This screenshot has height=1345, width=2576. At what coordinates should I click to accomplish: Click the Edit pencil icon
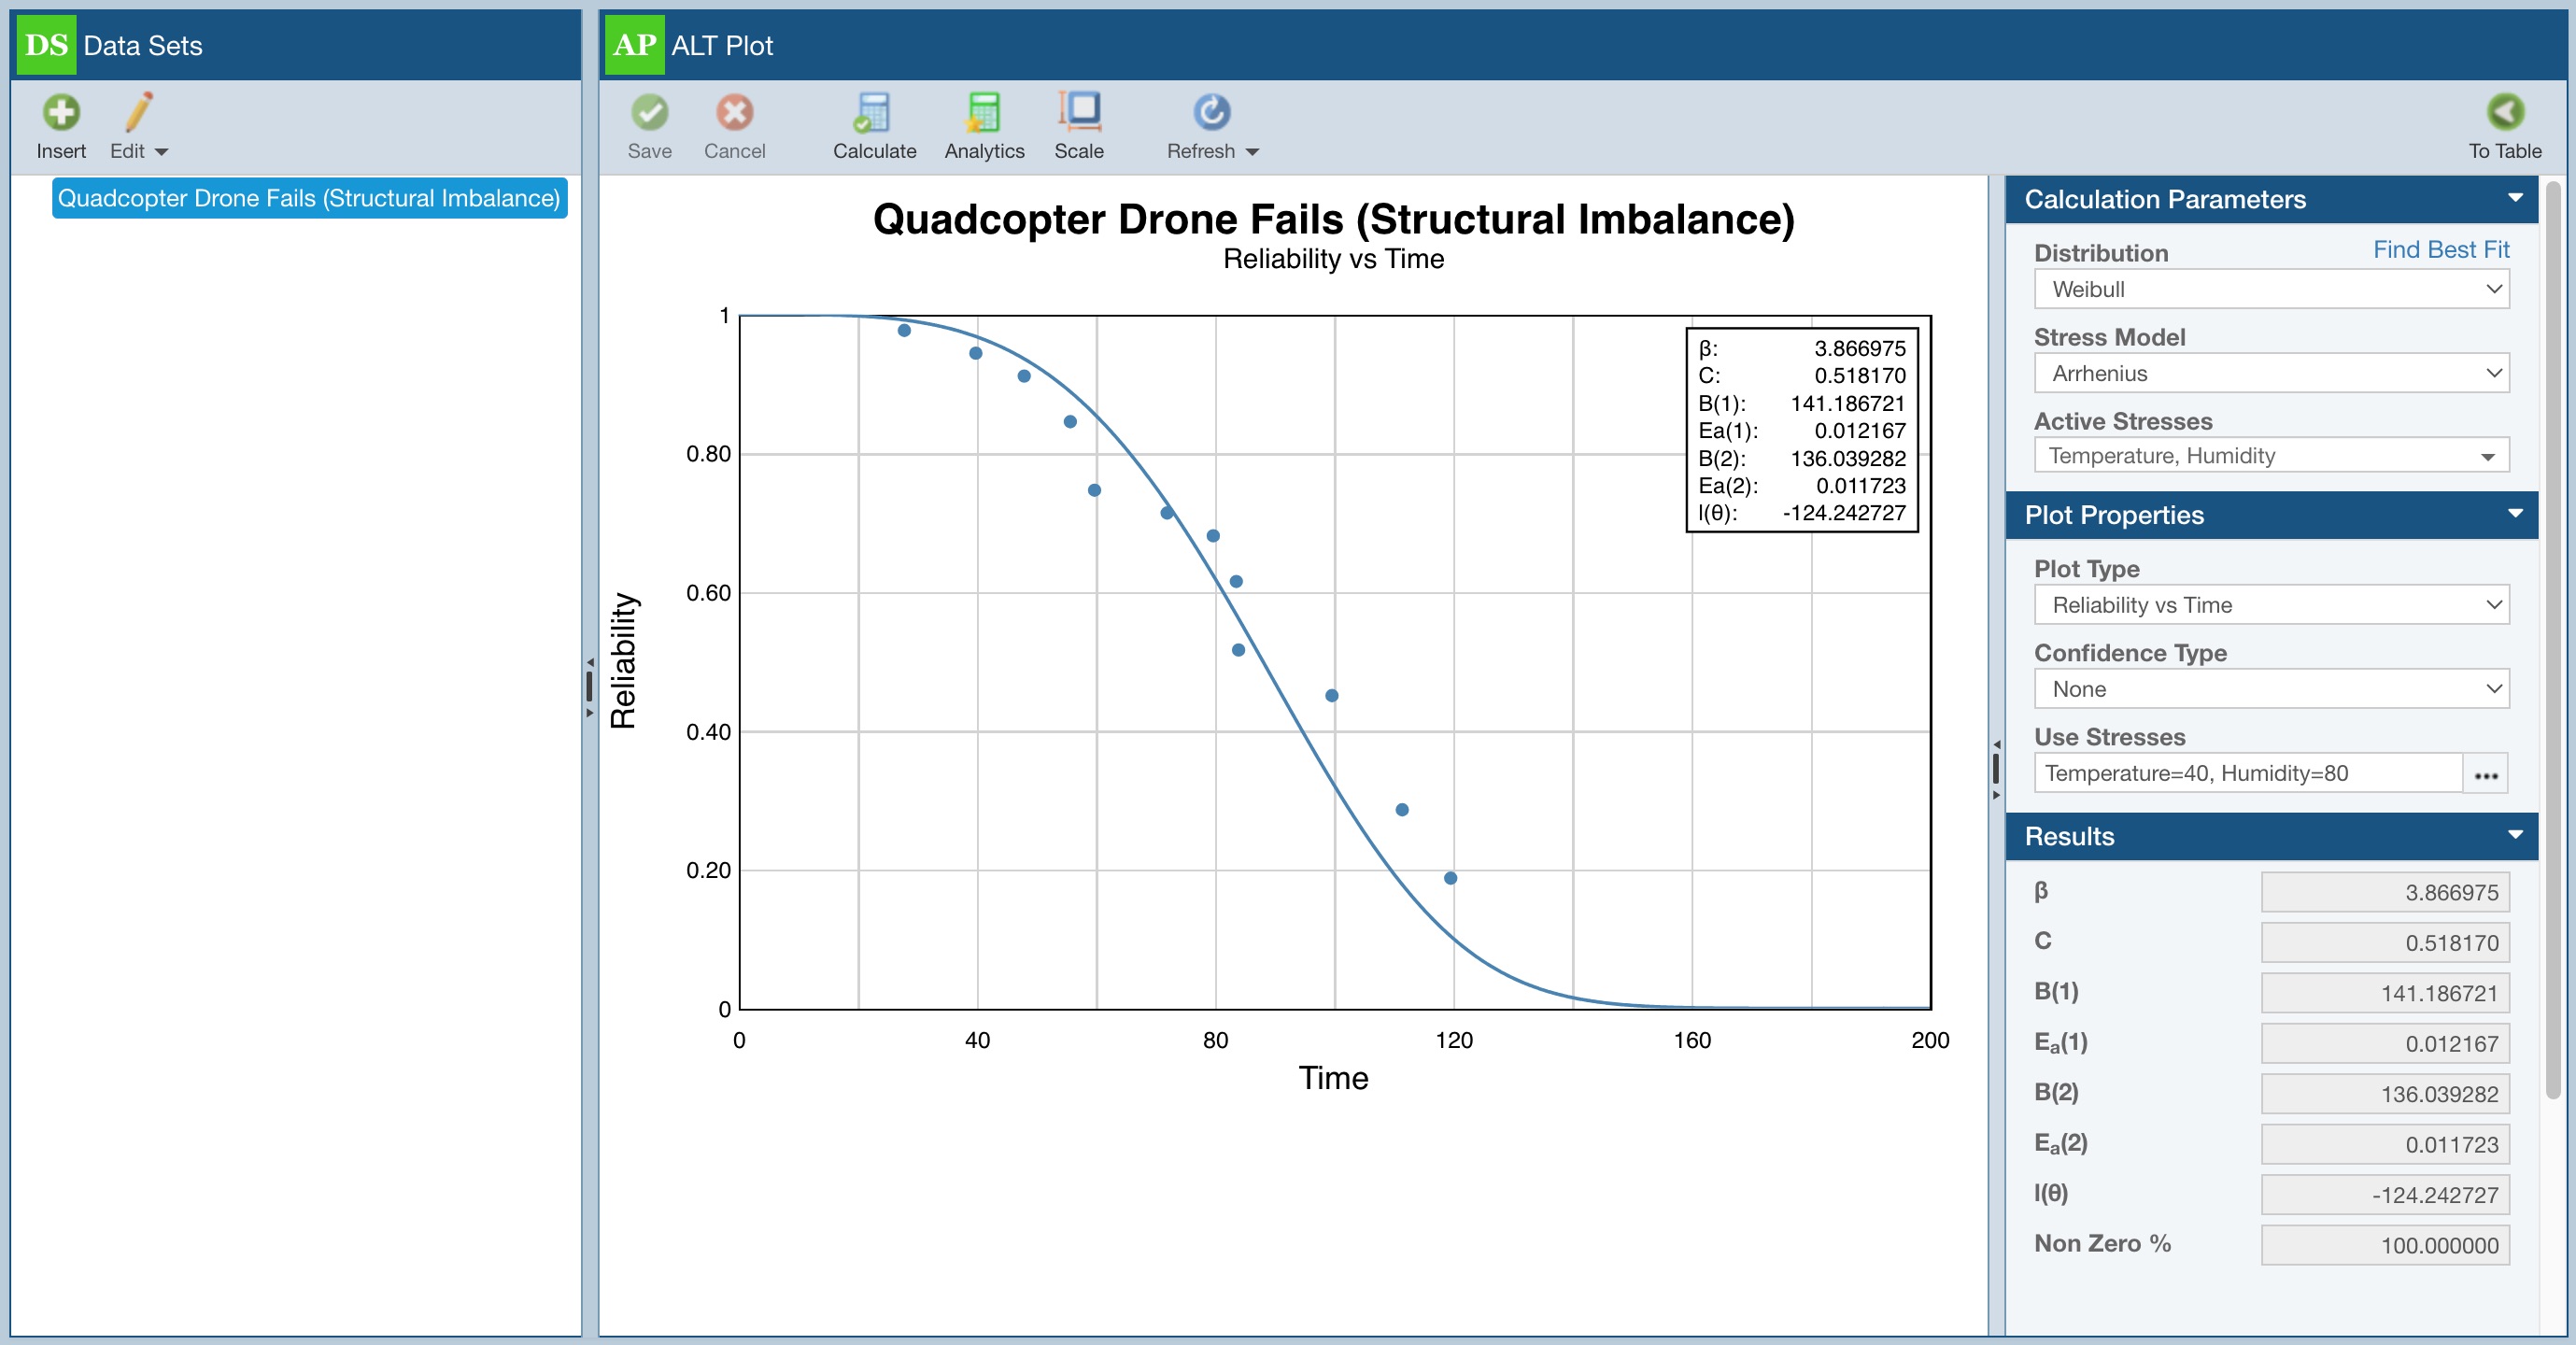[x=138, y=113]
